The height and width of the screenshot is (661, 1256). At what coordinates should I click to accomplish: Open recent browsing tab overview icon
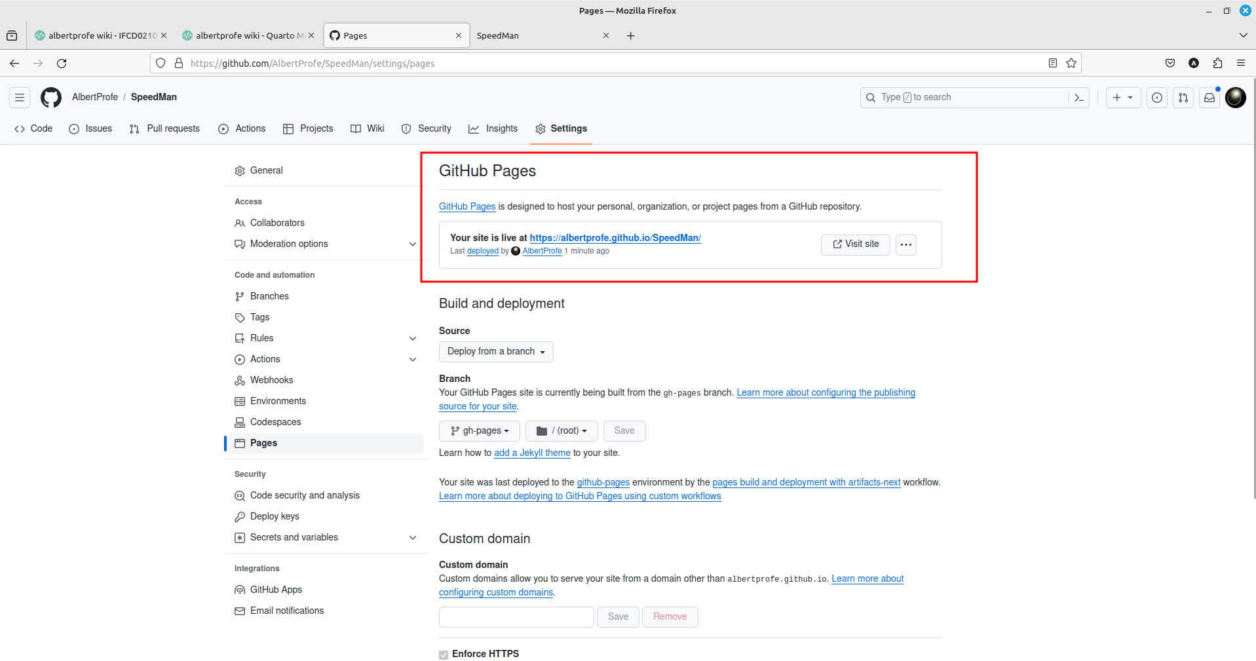[12, 36]
